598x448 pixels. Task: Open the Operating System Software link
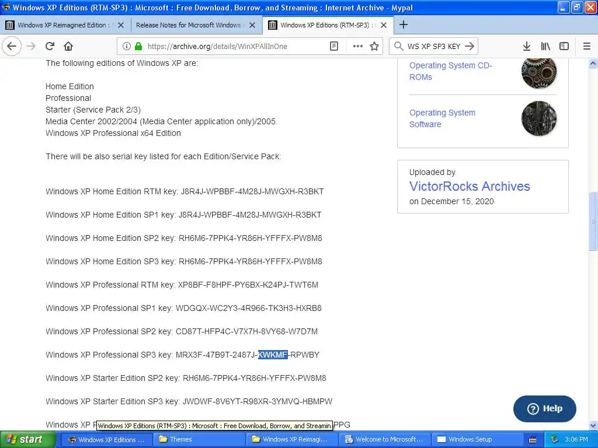pyautogui.click(x=443, y=118)
